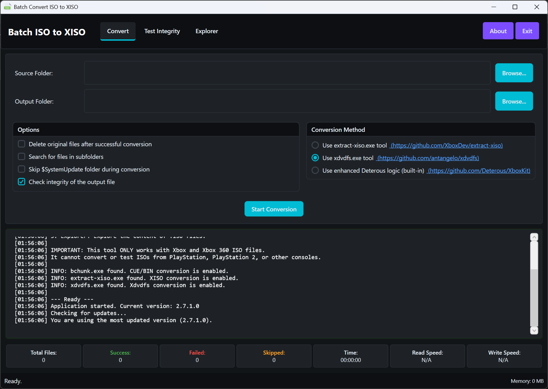
Task: Click Start Conversion
Action: tap(274, 209)
